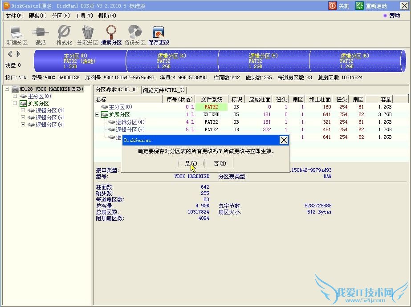Click the 文件系统 column header
The height and width of the screenshot is (307, 411).
pyautogui.click(x=212, y=100)
